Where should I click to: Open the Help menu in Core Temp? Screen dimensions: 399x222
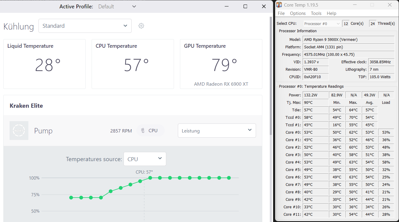point(332,13)
